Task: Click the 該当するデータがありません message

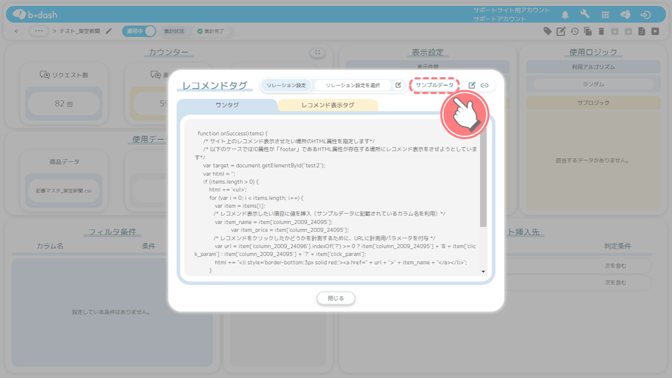Action: pos(593,160)
